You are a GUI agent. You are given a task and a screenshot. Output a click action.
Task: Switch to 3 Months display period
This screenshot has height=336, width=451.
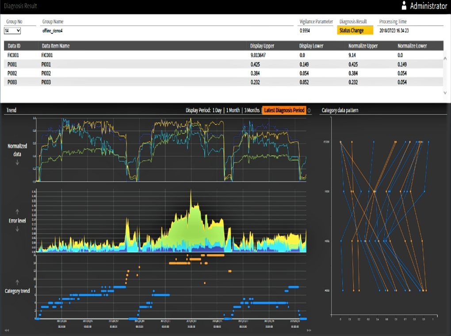point(252,110)
